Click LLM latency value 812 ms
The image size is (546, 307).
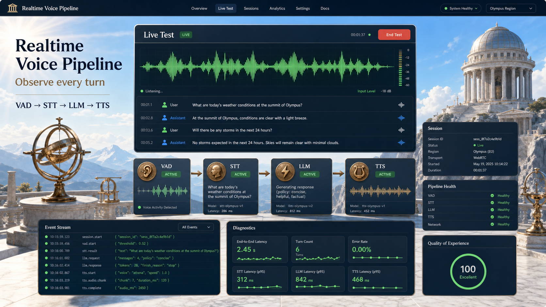point(295,211)
